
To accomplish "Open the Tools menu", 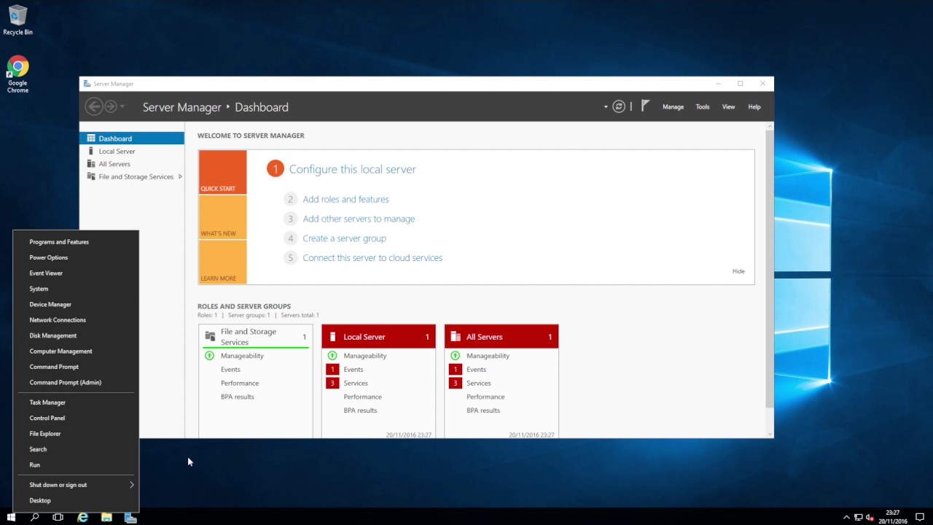I will 703,106.
